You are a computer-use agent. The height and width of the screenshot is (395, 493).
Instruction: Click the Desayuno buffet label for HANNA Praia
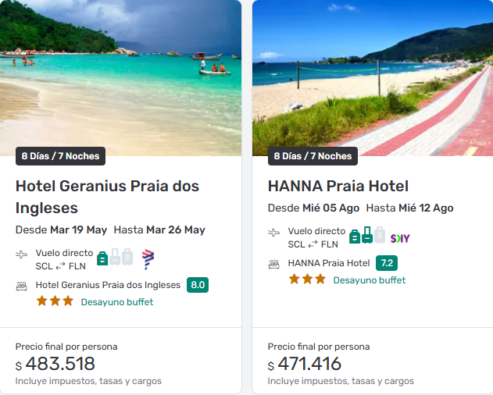(x=370, y=280)
